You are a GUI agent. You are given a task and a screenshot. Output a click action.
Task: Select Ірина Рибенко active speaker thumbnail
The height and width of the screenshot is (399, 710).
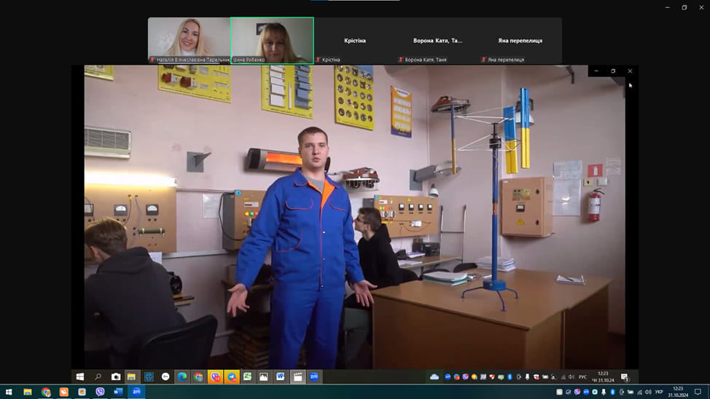272,40
